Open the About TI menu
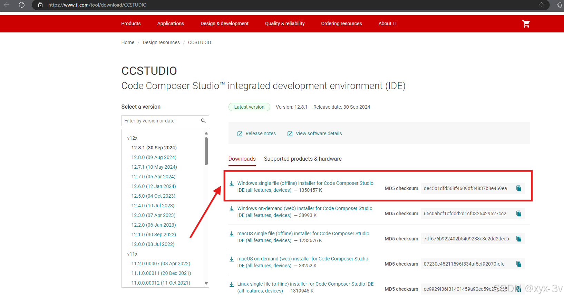The height and width of the screenshot is (298, 564). pos(387,23)
